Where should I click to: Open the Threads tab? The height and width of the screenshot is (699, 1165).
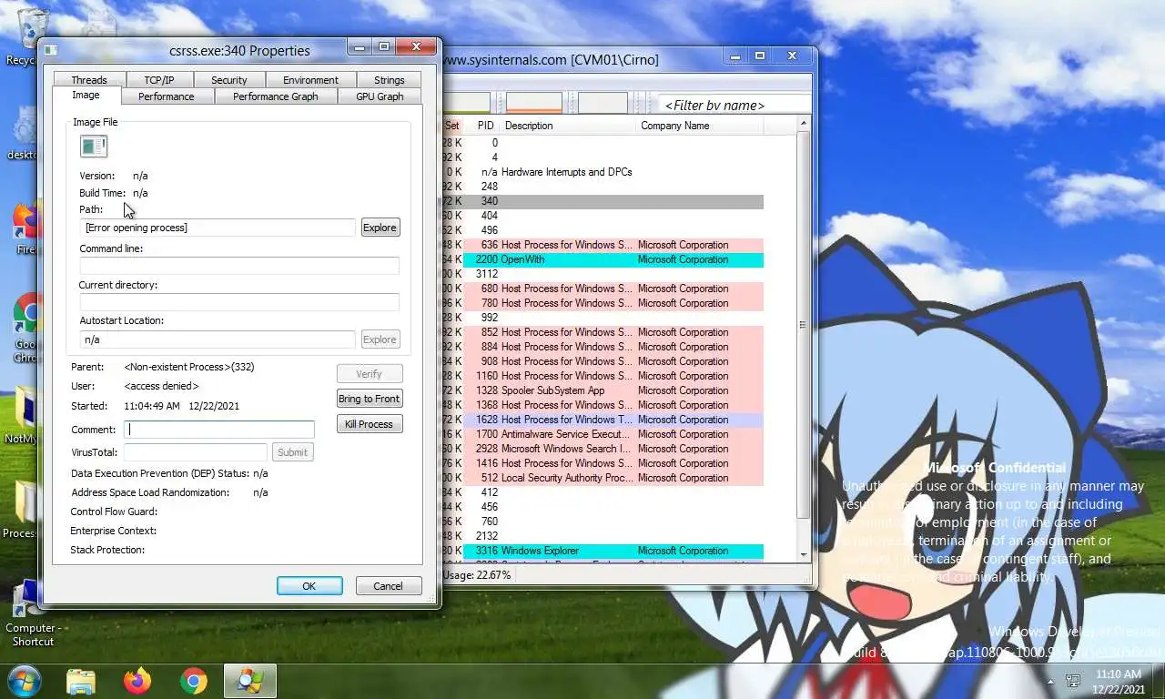point(89,80)
